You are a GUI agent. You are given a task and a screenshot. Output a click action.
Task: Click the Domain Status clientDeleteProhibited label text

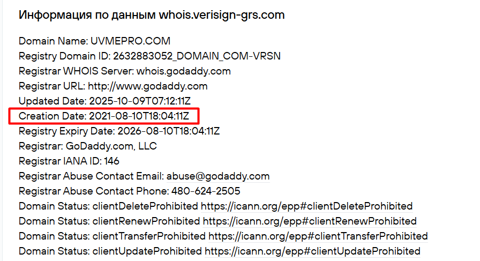click(108, 206)
